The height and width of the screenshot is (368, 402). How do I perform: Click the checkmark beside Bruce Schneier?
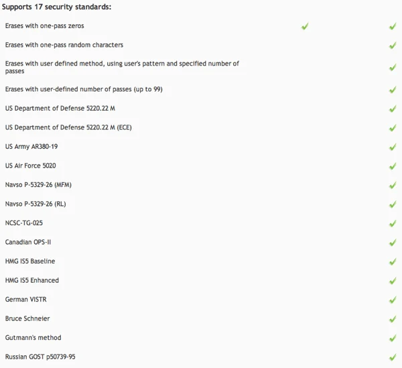click(x=393, y=319)
